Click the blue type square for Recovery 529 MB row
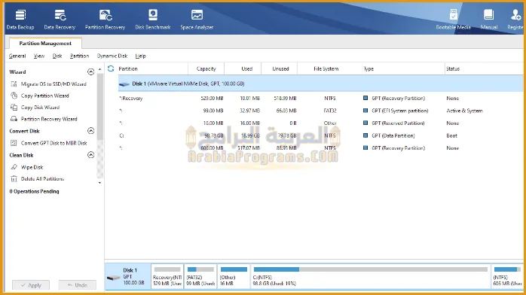 point(365,98)
